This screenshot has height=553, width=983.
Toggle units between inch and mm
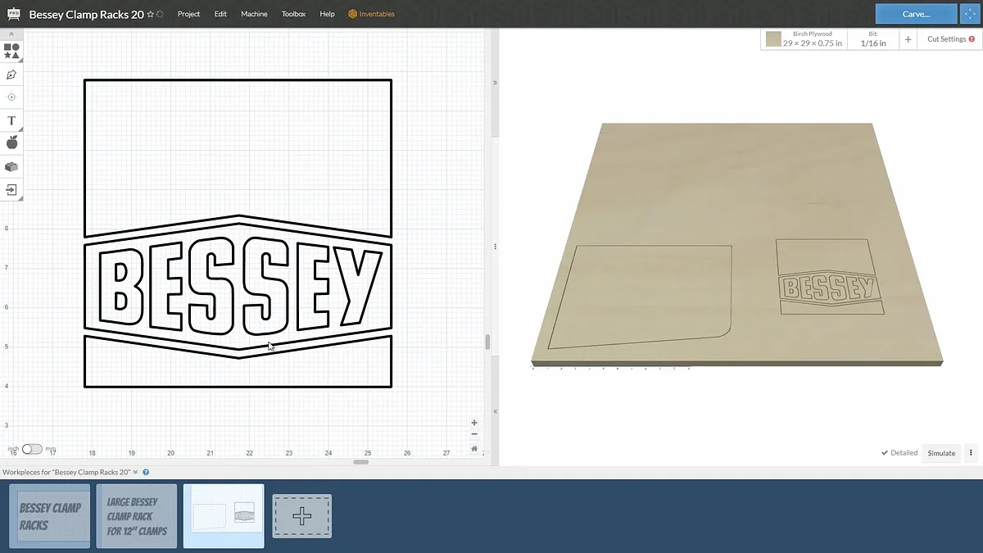point(32,449)
